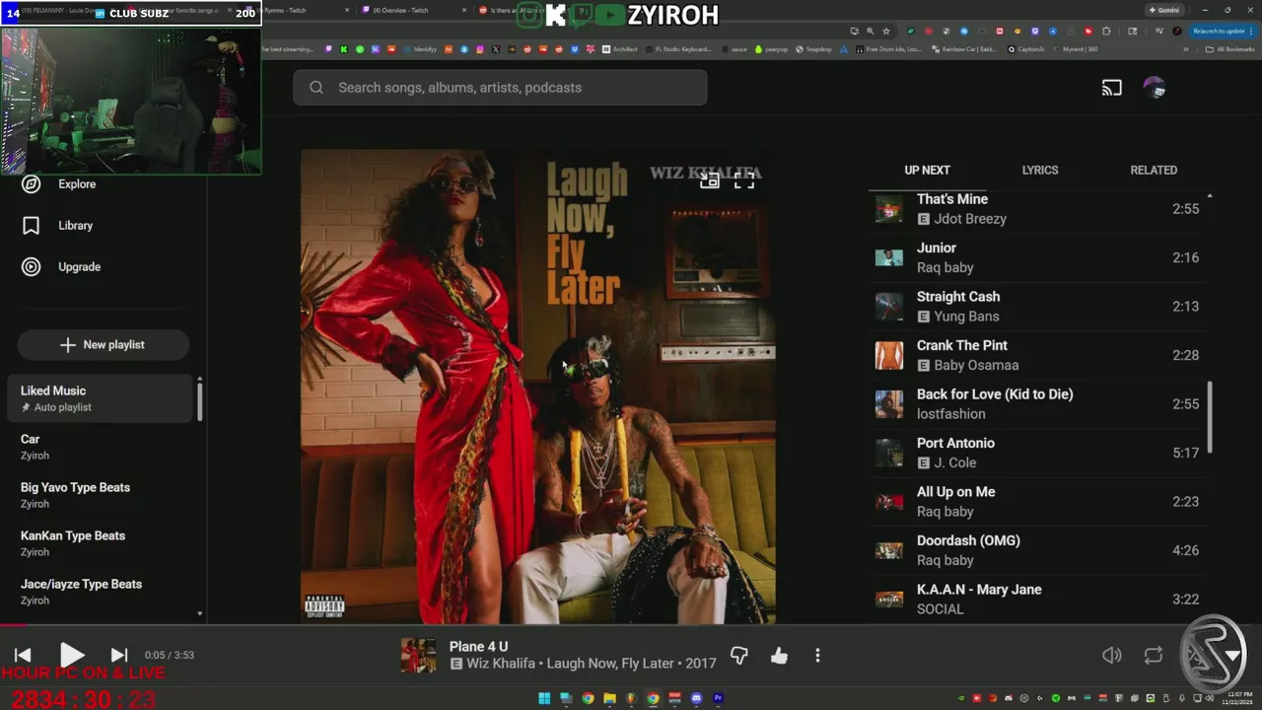
Task: Open File Explorer from the taskbar
Action: point(609,698)
